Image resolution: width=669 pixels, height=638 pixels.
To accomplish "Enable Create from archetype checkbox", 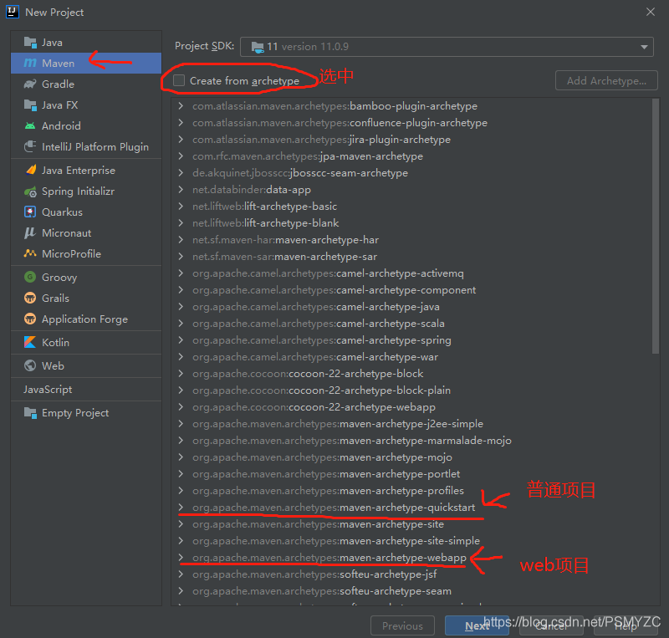I will click(179, 80).
